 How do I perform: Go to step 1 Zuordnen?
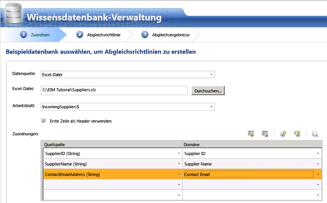[35, 35]
